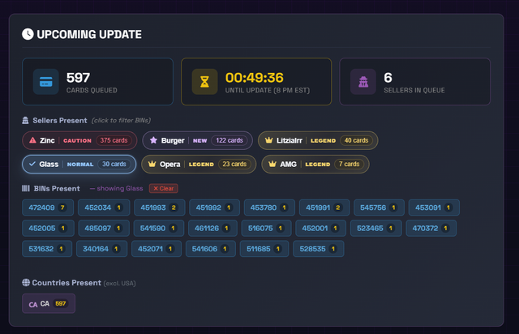Select BIN chip 523465

click(375, 228)
